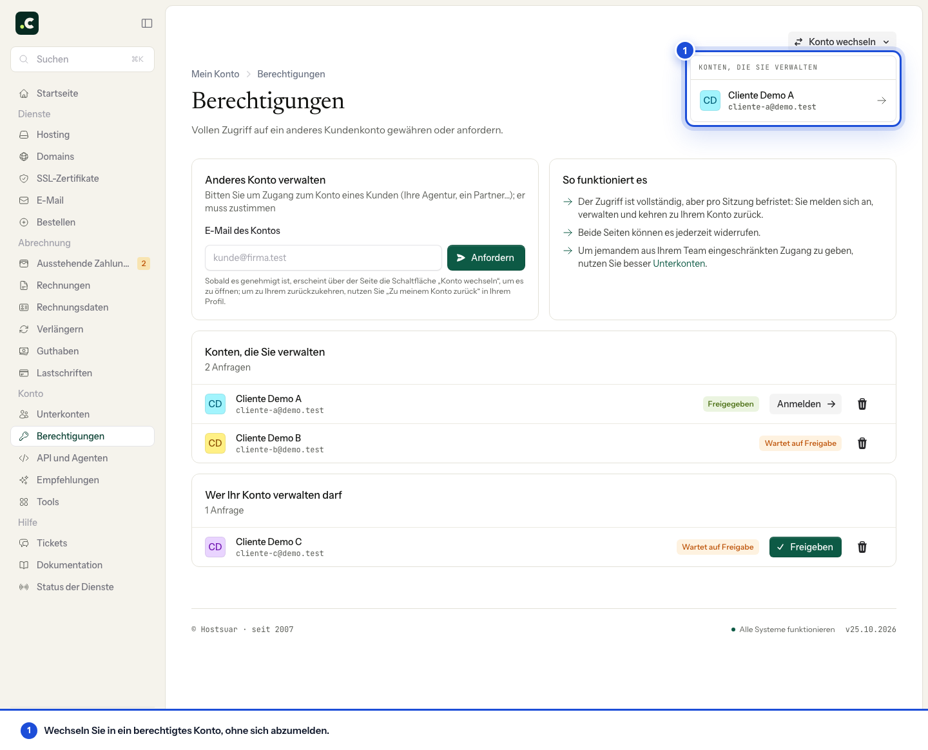Click the Cliente Demo A avatar in list
Image resolution: width=928 pixels, height=750 pixels.
215,404
